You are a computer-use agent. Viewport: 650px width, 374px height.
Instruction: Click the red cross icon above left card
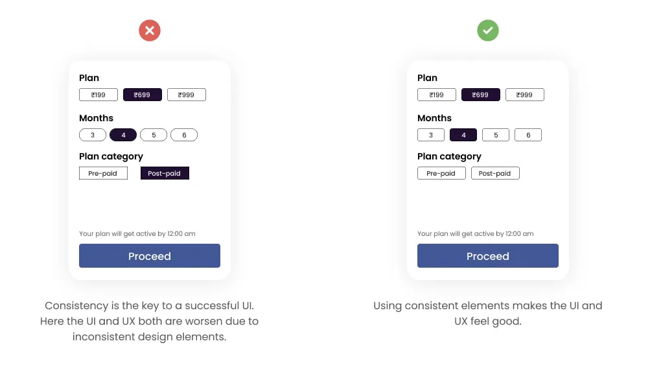click(150, 30)
